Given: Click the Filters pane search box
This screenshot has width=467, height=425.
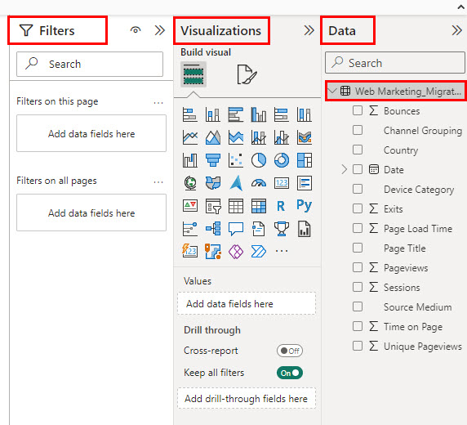Looking at the screenshot, I should coord(90,64).
